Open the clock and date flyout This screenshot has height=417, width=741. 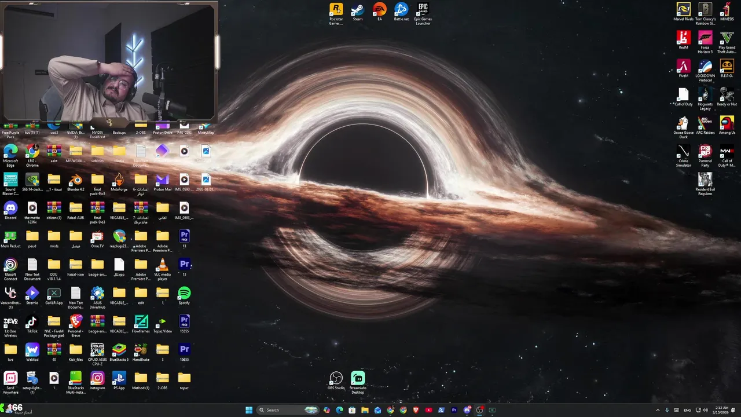[x=721, y=410]
